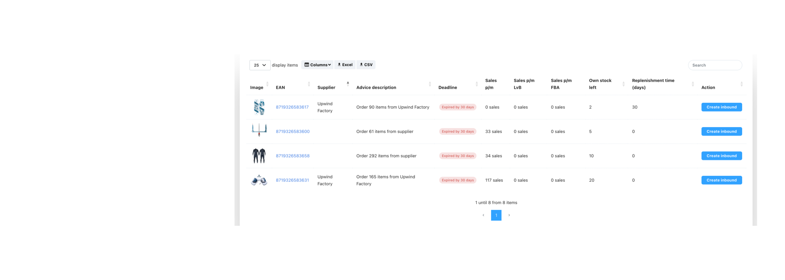785x280 pixels.
Task: Click '1 until 8 from 8 items' text
Action: (496, 203)
